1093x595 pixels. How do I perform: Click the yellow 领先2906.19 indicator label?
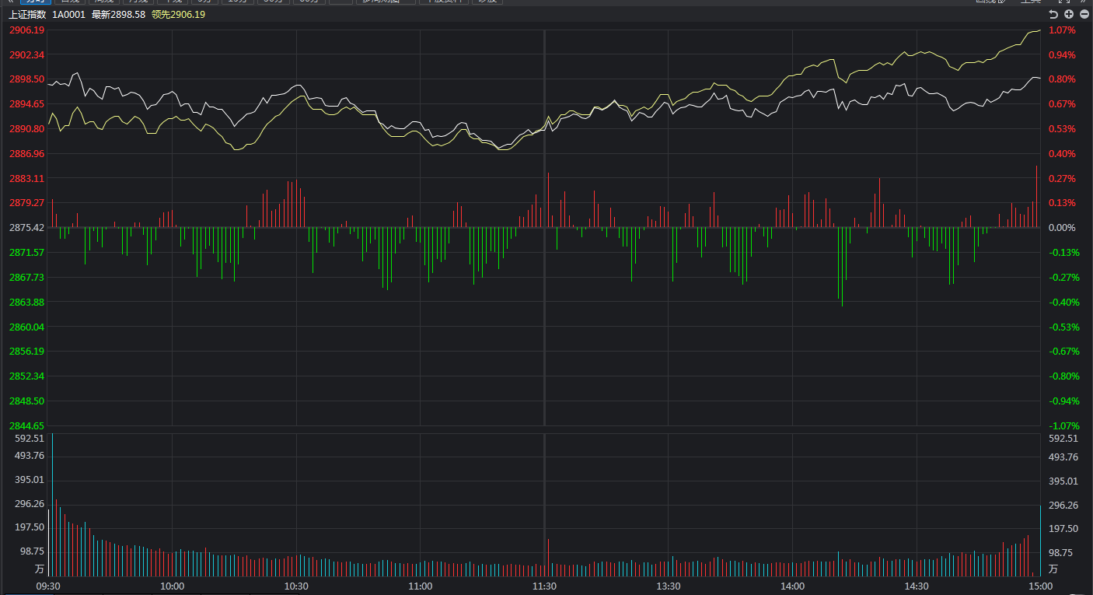pyautogui.click(x=178, y=15)
